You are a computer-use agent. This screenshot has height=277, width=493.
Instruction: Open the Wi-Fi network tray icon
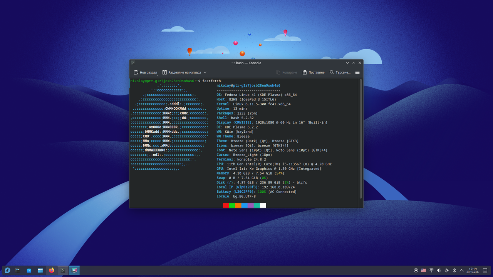[431, 270]
